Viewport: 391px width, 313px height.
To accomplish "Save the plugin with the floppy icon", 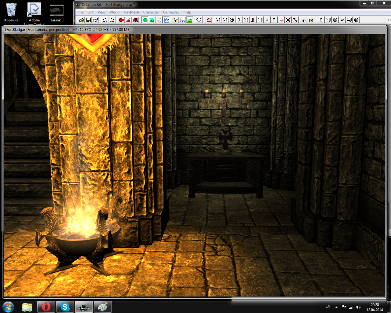I will (x=88, y=20).
